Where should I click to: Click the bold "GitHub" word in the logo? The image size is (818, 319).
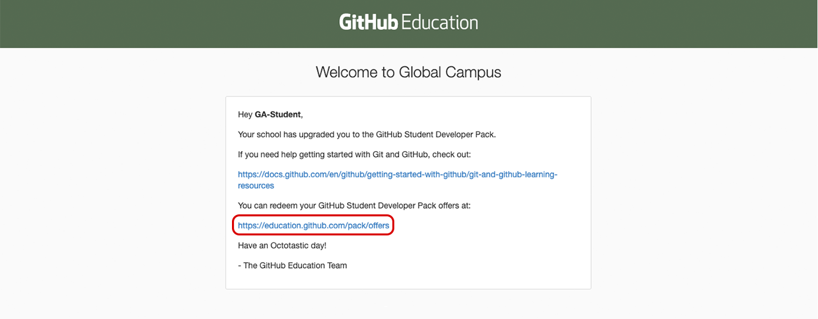click(368, 23)
